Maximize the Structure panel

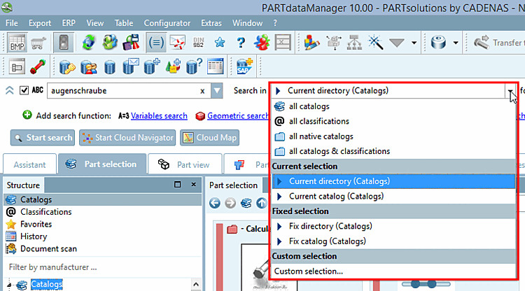[x=178, y=185]
